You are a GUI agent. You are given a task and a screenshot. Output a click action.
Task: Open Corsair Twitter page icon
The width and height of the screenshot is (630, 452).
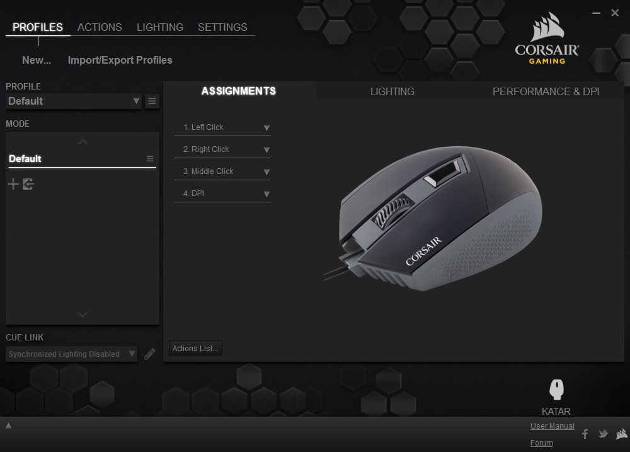603,434
